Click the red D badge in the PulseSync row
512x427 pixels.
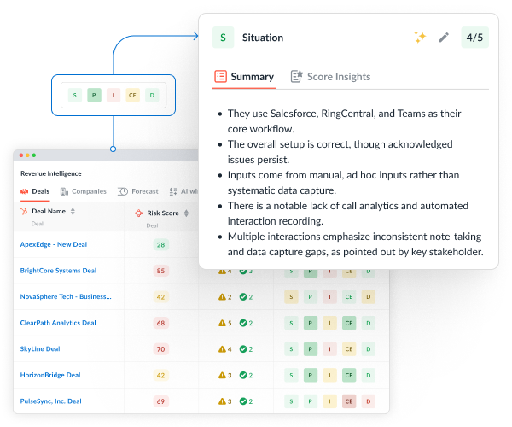coord(369,401)
